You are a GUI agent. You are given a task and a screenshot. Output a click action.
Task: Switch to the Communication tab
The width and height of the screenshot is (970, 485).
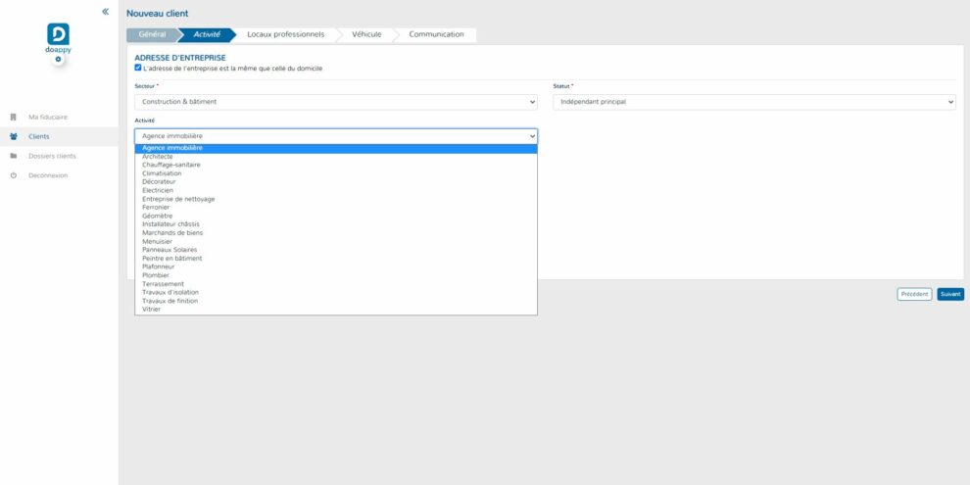pos(436,34)
